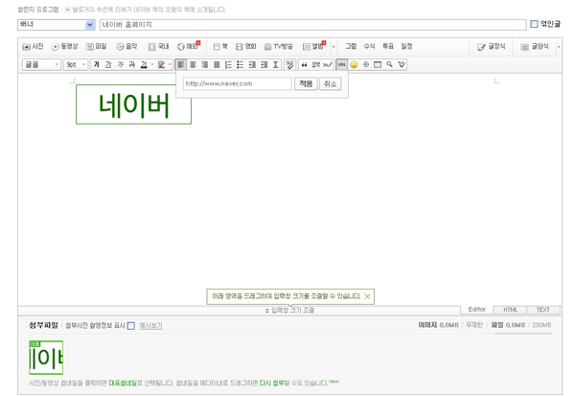Click the 입력창 크기 조절 handle
Screen dimensions: 575x396
pos(290,311)
